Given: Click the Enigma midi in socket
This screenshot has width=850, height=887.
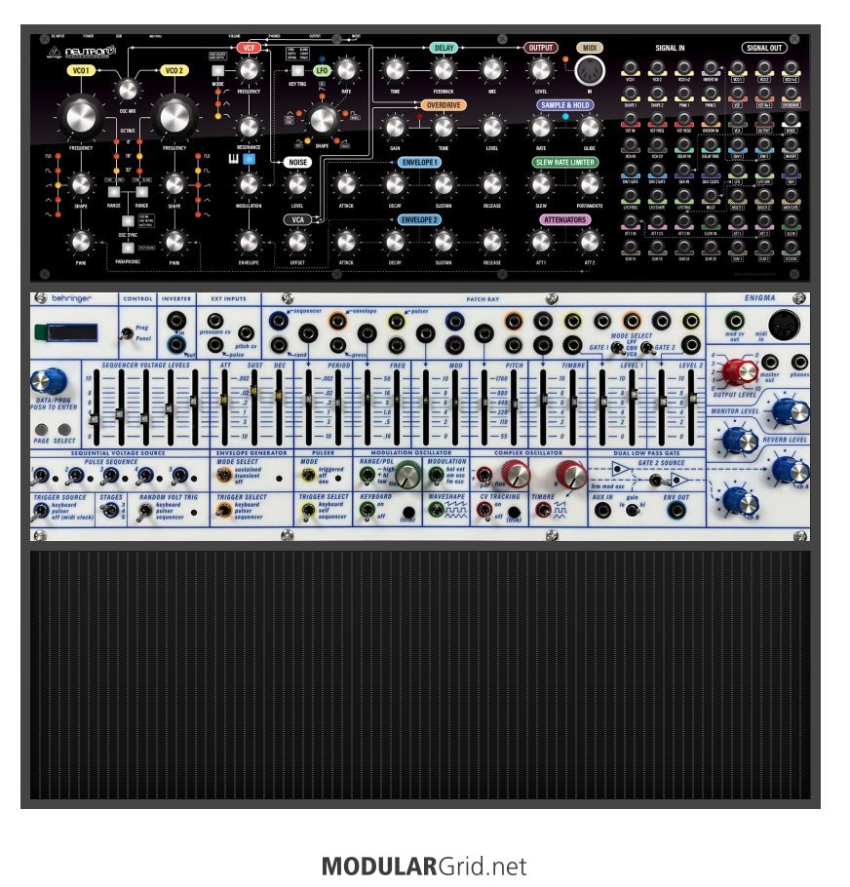Looking at the screenshot, I should (785, 325).
